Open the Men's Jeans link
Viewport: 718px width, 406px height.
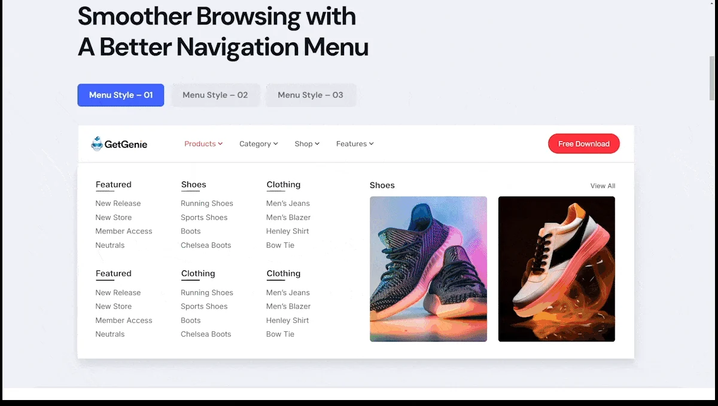[x=288, y=203]
